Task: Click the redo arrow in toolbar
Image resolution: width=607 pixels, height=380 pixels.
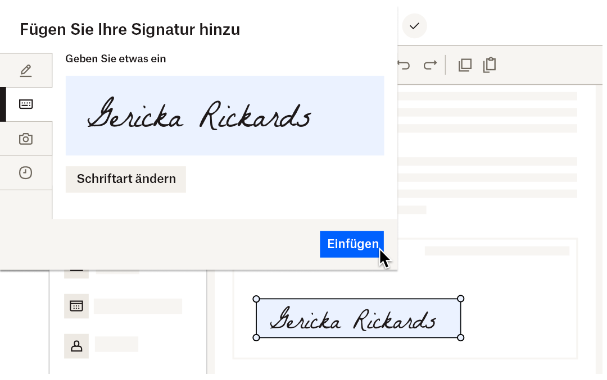Action: point(430,65)
